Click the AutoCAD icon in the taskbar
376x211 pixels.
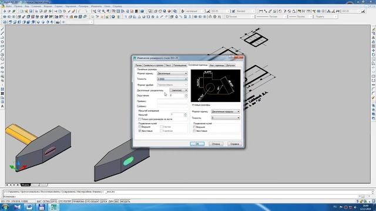(53, 207)
